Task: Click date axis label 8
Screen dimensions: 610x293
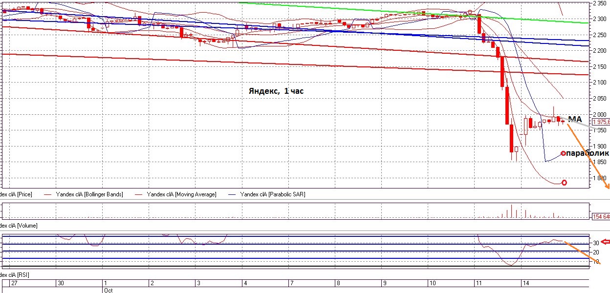Action: 338,283
